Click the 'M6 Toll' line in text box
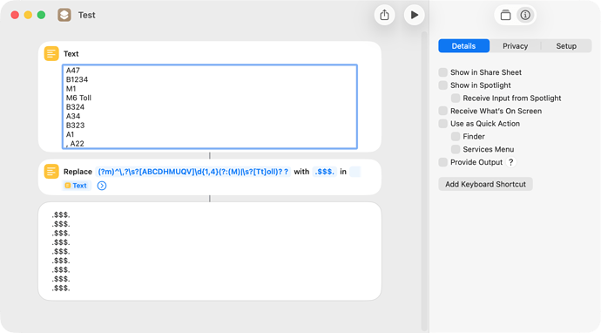Viewport: 601px width, 333px height. [78, 98]
